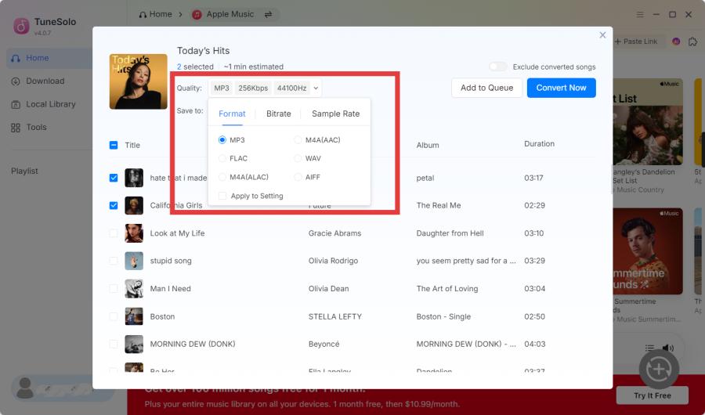This screenshot has height=415, width=705.
Task: Select the MP3 format radio
Action: click(222, 140)
